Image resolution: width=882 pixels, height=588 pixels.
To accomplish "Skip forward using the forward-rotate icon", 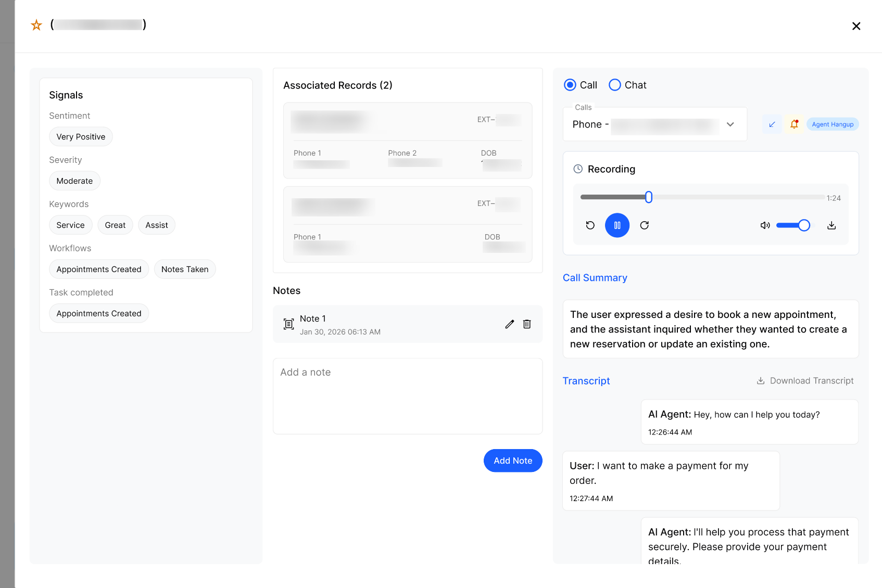I will pos(645,225).
